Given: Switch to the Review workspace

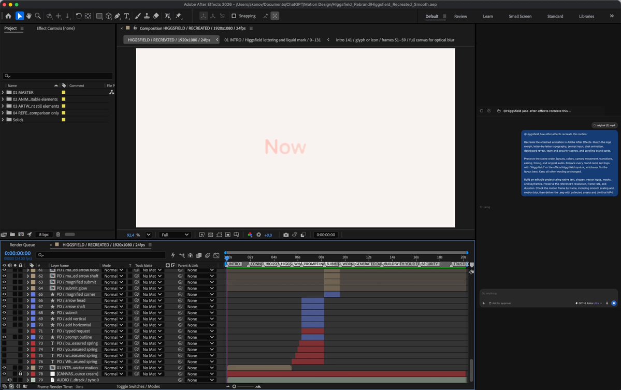Looking at the screenshot, I should point(460,16).
